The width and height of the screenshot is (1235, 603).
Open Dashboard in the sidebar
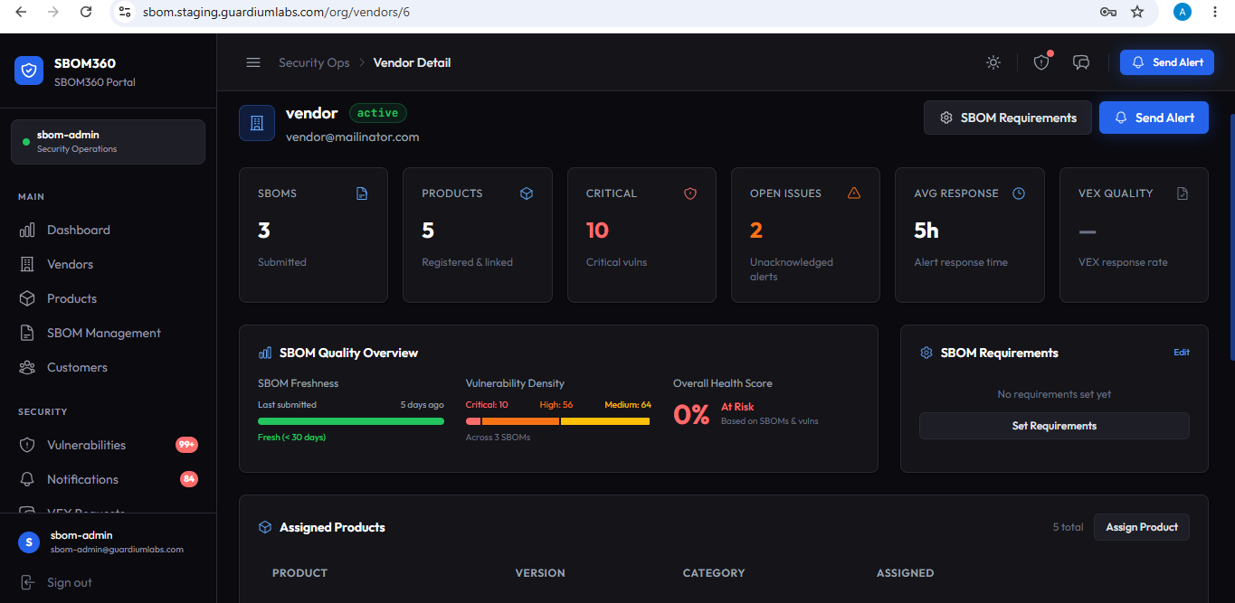(x=108, y=231)
